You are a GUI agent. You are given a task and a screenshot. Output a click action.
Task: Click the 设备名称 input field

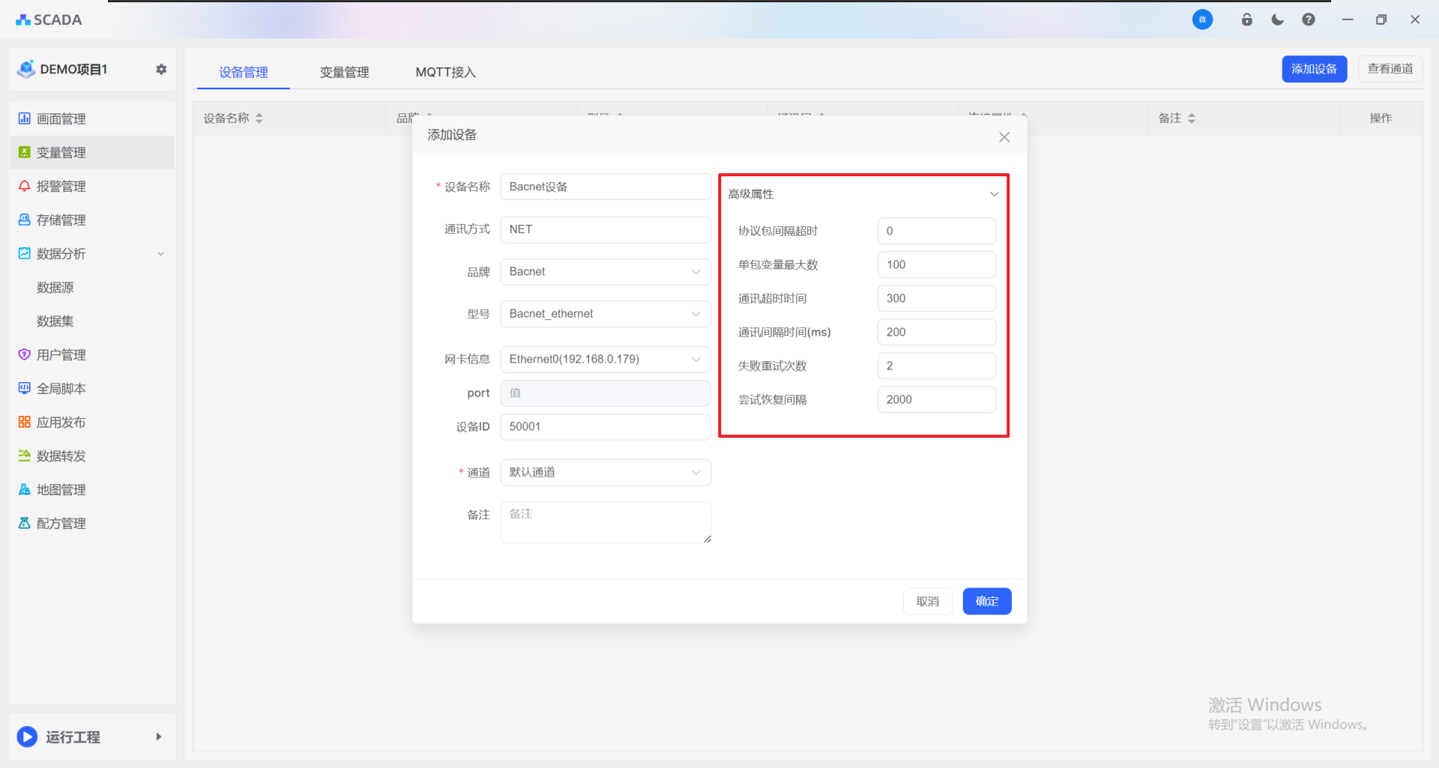tap(606, 187)
